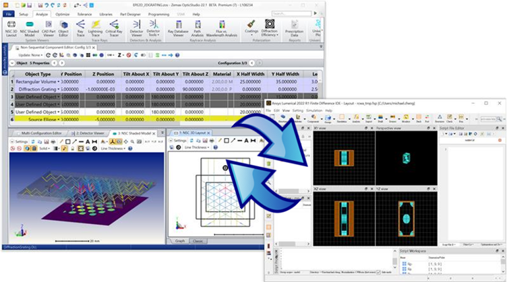Open the Update: None dropdown
The height and width of the screenshot is (282, 507).
[30, 55]
